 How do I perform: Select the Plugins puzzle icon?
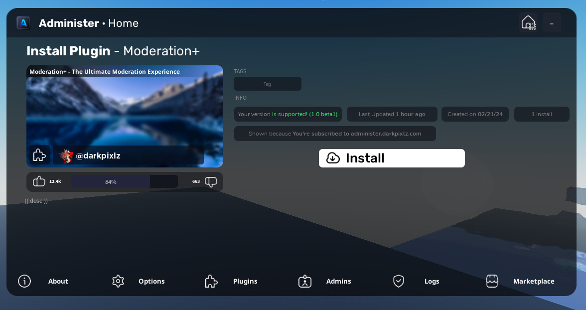(211, 281)
